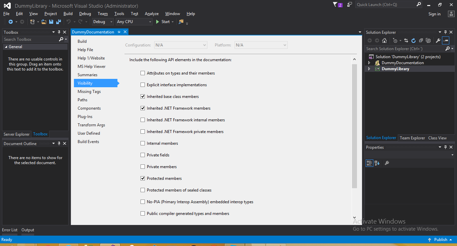This screenshot has width=457, height=246.
Task: Open the Debug configuration dropdown
Action: tap(103, 22)
